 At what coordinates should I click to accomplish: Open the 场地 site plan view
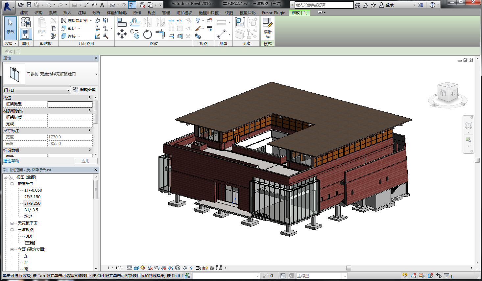point(28,217)
